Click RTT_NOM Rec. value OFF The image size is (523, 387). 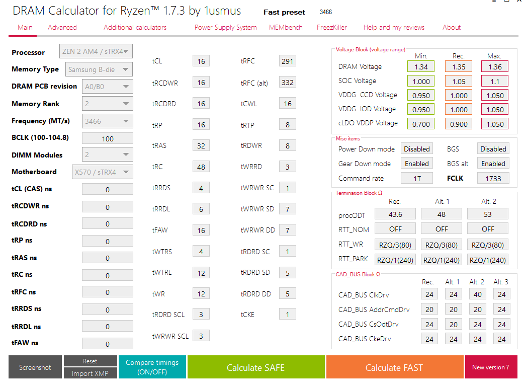pyautogui.click(x=395, y=228)
